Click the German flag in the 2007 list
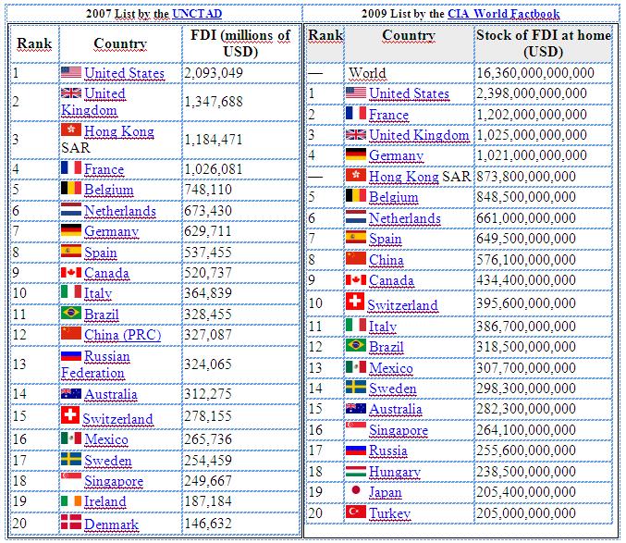 click(x=71, y=230)
